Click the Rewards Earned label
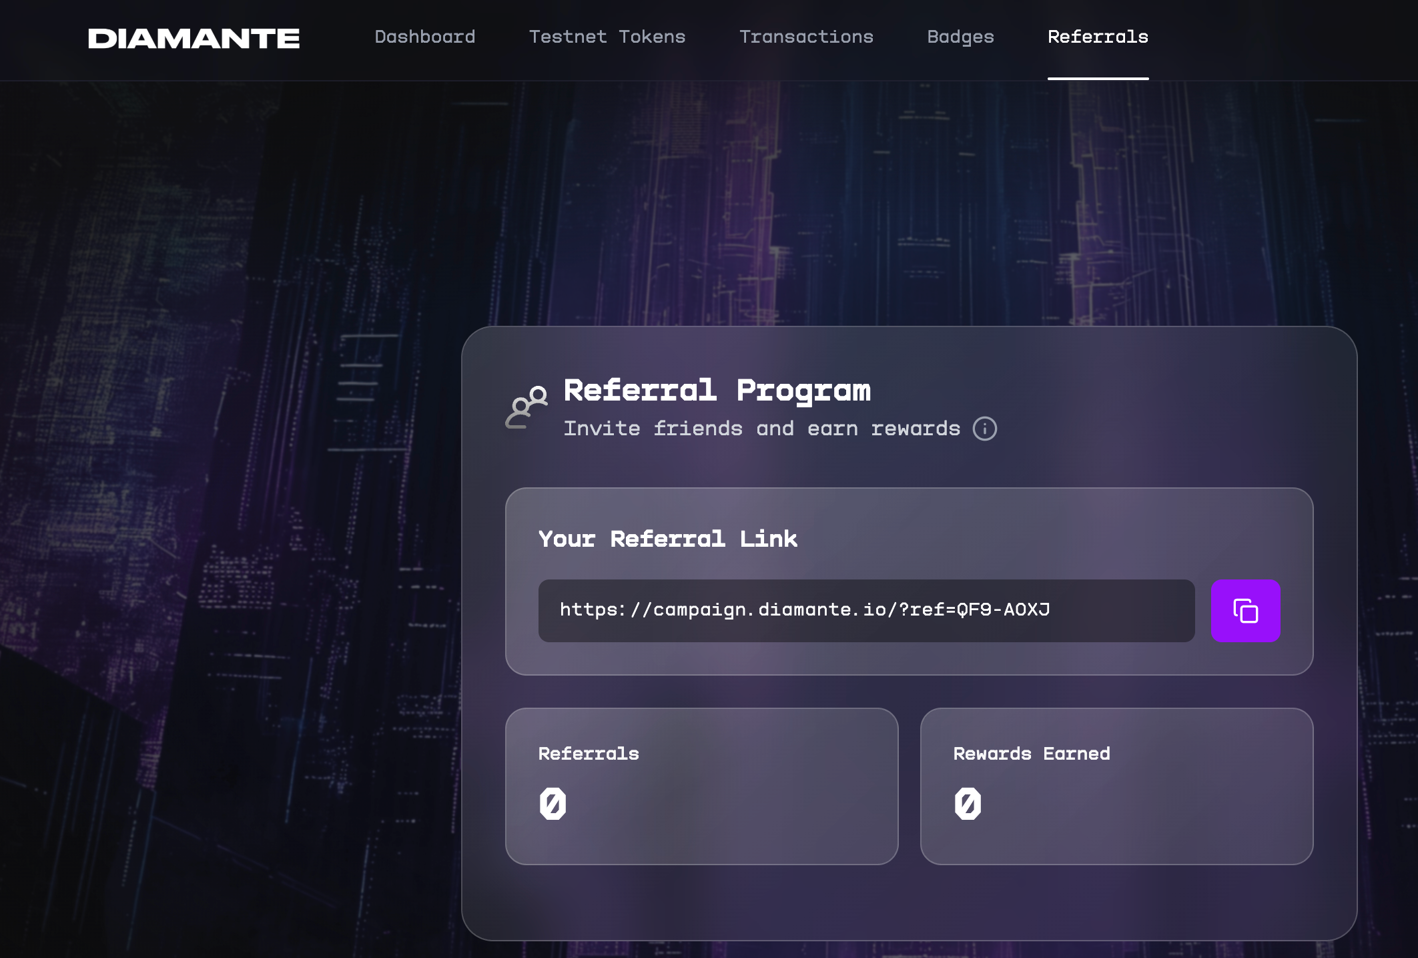 pyautogui.click(x=1031, y=754)
